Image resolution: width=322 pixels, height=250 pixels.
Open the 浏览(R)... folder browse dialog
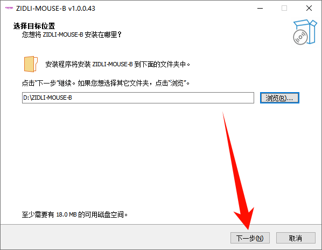tap(279, 98)
